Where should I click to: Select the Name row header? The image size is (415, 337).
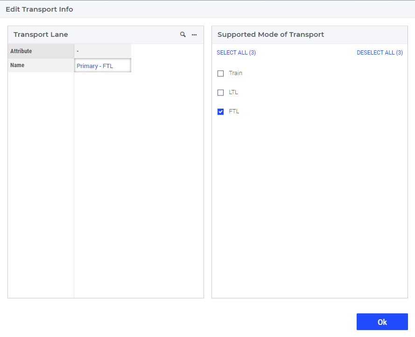click(x=41, y=65)
